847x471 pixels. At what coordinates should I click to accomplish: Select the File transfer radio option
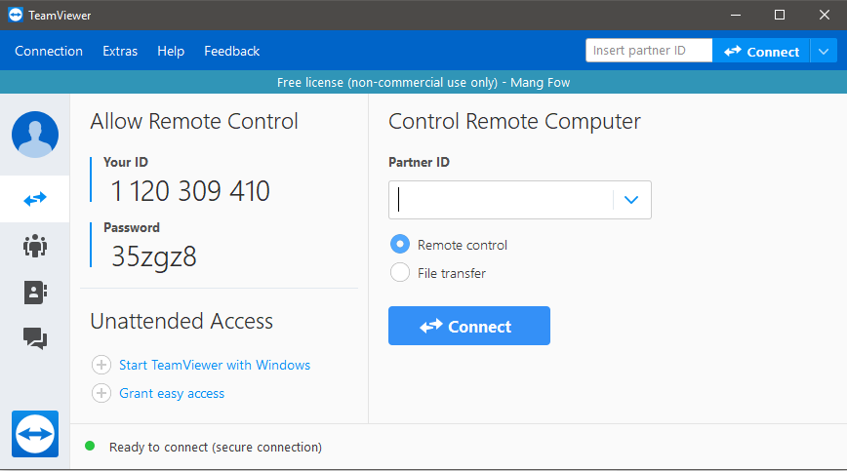coord(400,272)
